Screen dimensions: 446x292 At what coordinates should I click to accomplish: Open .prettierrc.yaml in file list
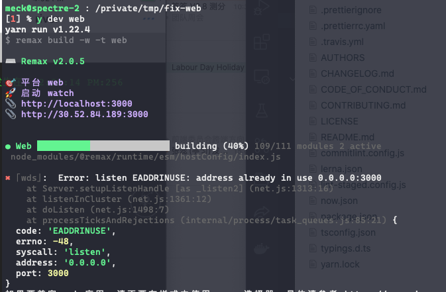pyautogui.click(x=353, y=26)
